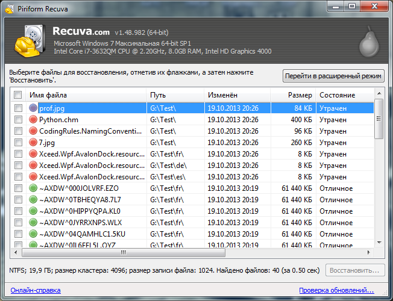Click the file name ~AXDW^04QAMHLC1.5KU
Viewport: 393px width, 301px height.
point(82,234)
